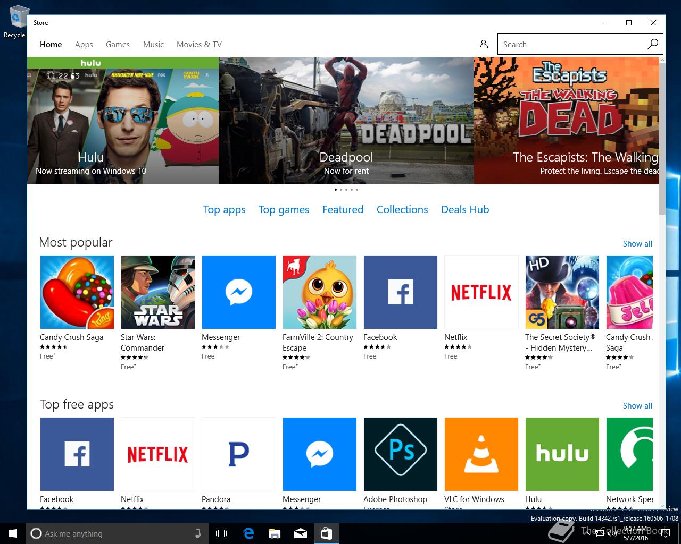The image size is (681, 544).
Task: Open Task View on the taskbar
Action: point(221,533)
